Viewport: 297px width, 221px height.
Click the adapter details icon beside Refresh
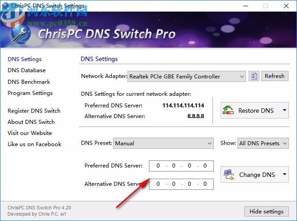[254, 76]
